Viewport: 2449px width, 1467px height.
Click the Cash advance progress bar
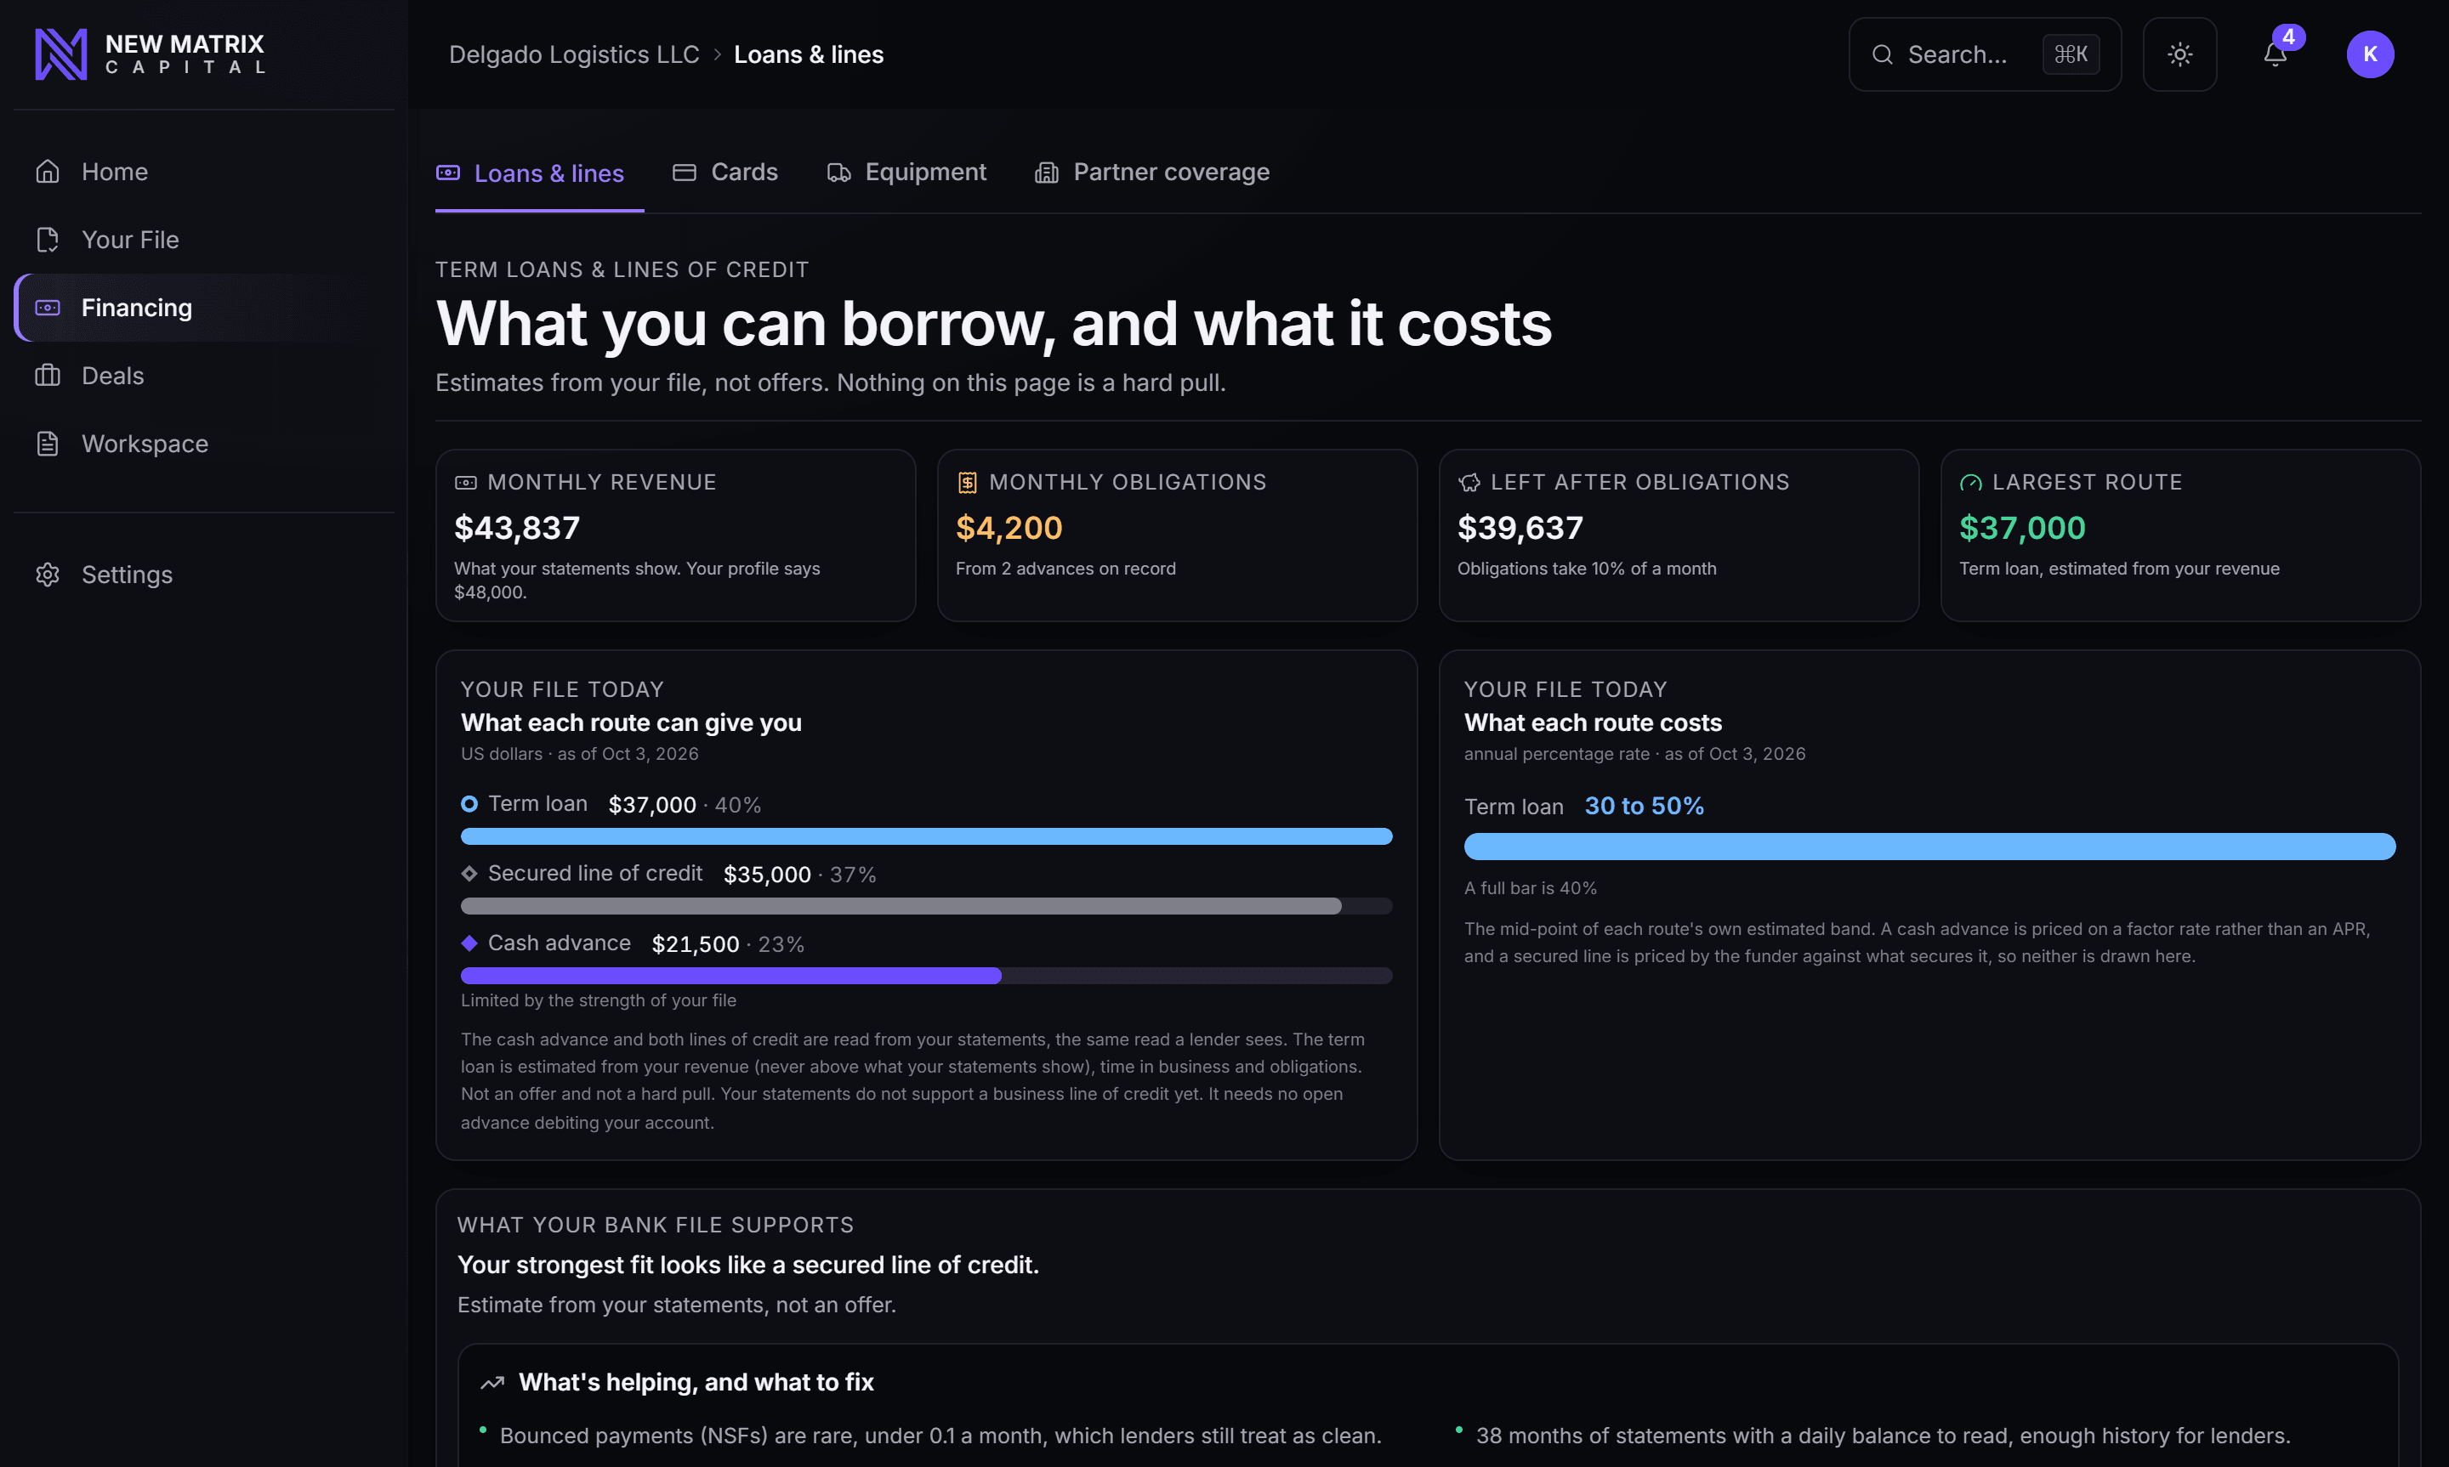point(926,976)
